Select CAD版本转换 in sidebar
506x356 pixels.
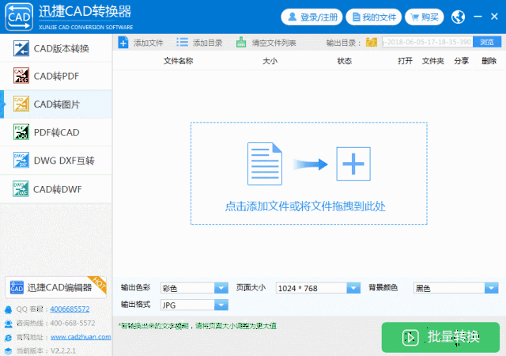tap(56, 48)
